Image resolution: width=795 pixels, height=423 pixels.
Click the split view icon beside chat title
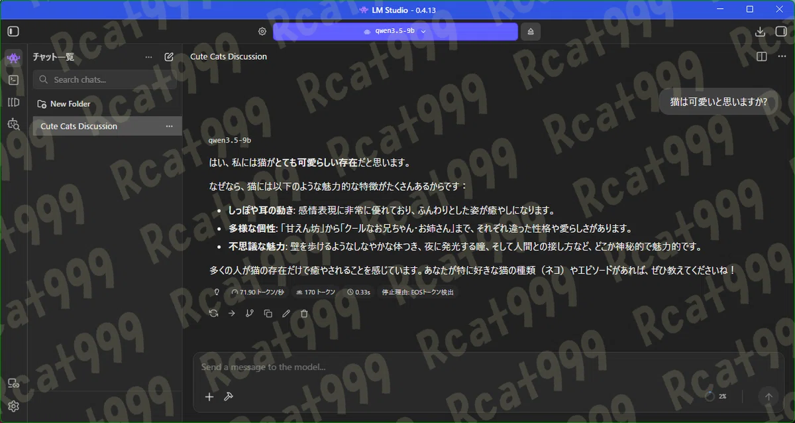click(x=762, y=57)
